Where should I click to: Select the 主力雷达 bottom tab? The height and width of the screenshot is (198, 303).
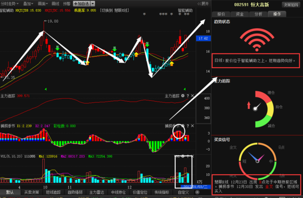pyautogui.click(x=96, y=192)
